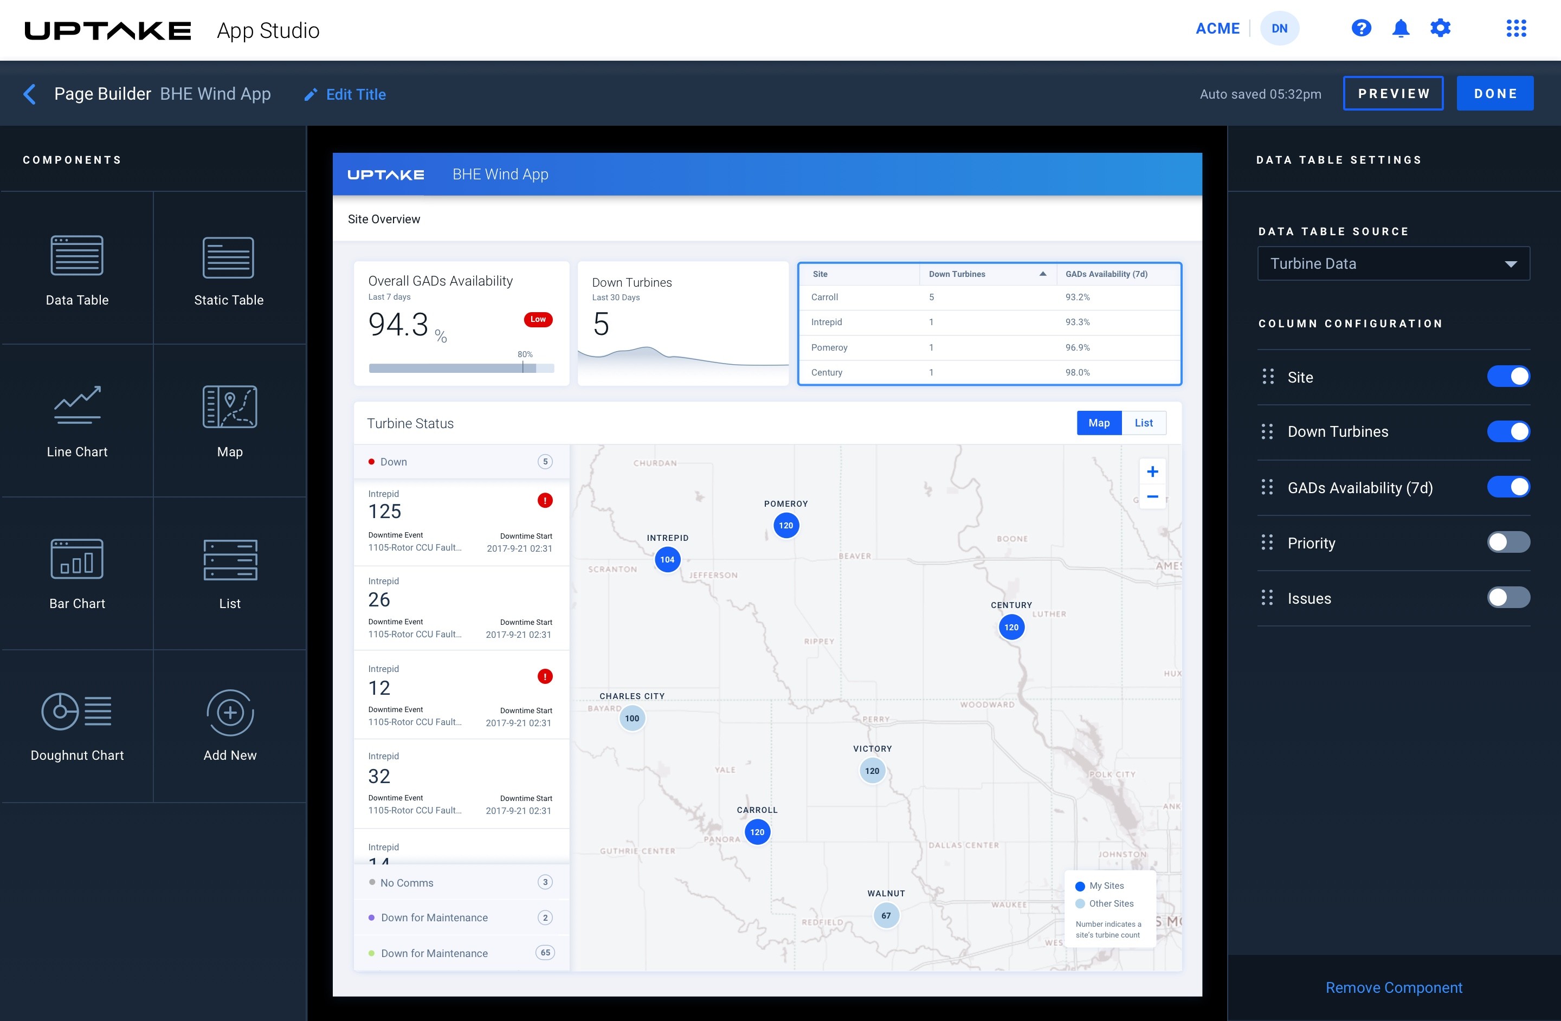The width and height of the screenshot is (1561, 1021).
Task: Sort by Down Turbines column arrow
Action: coord(1042,274)
